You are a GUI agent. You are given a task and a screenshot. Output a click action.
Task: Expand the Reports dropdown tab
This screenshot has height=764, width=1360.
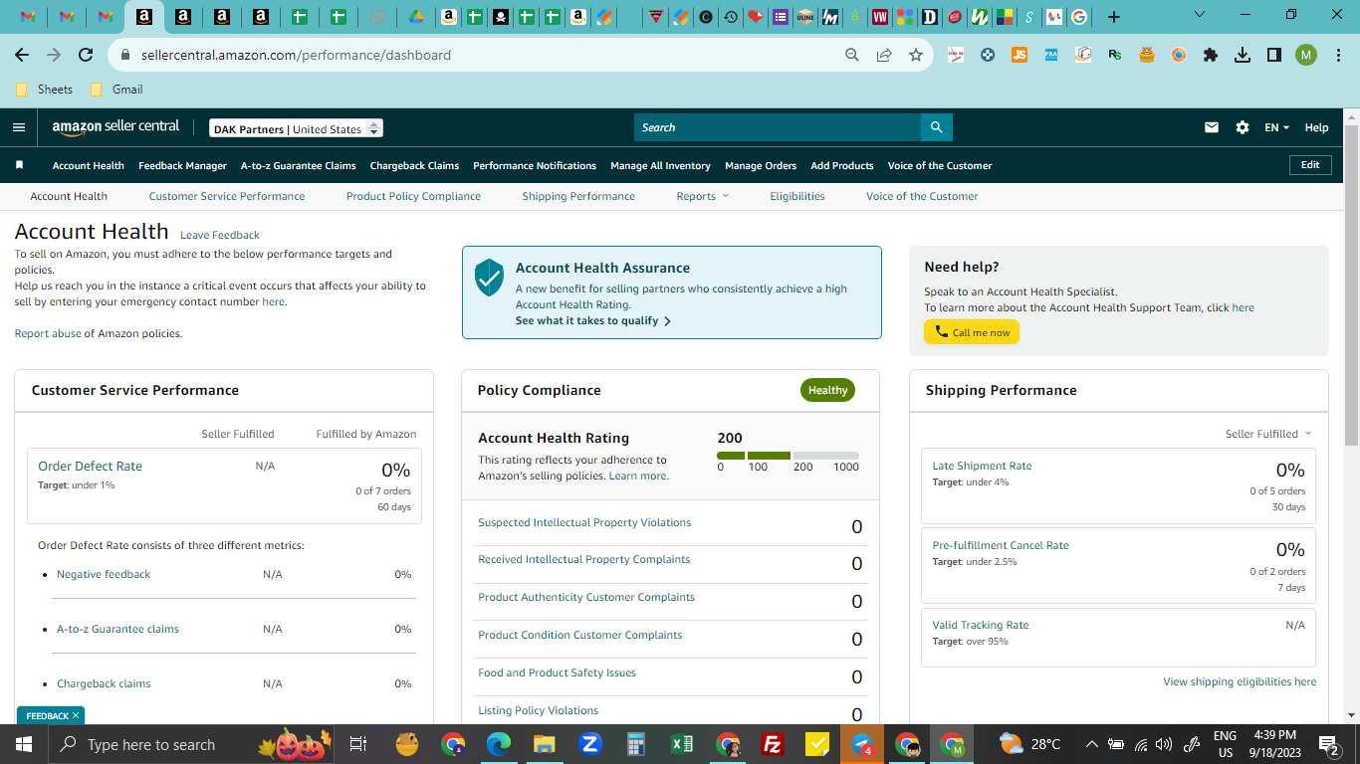tap(703, 196)
